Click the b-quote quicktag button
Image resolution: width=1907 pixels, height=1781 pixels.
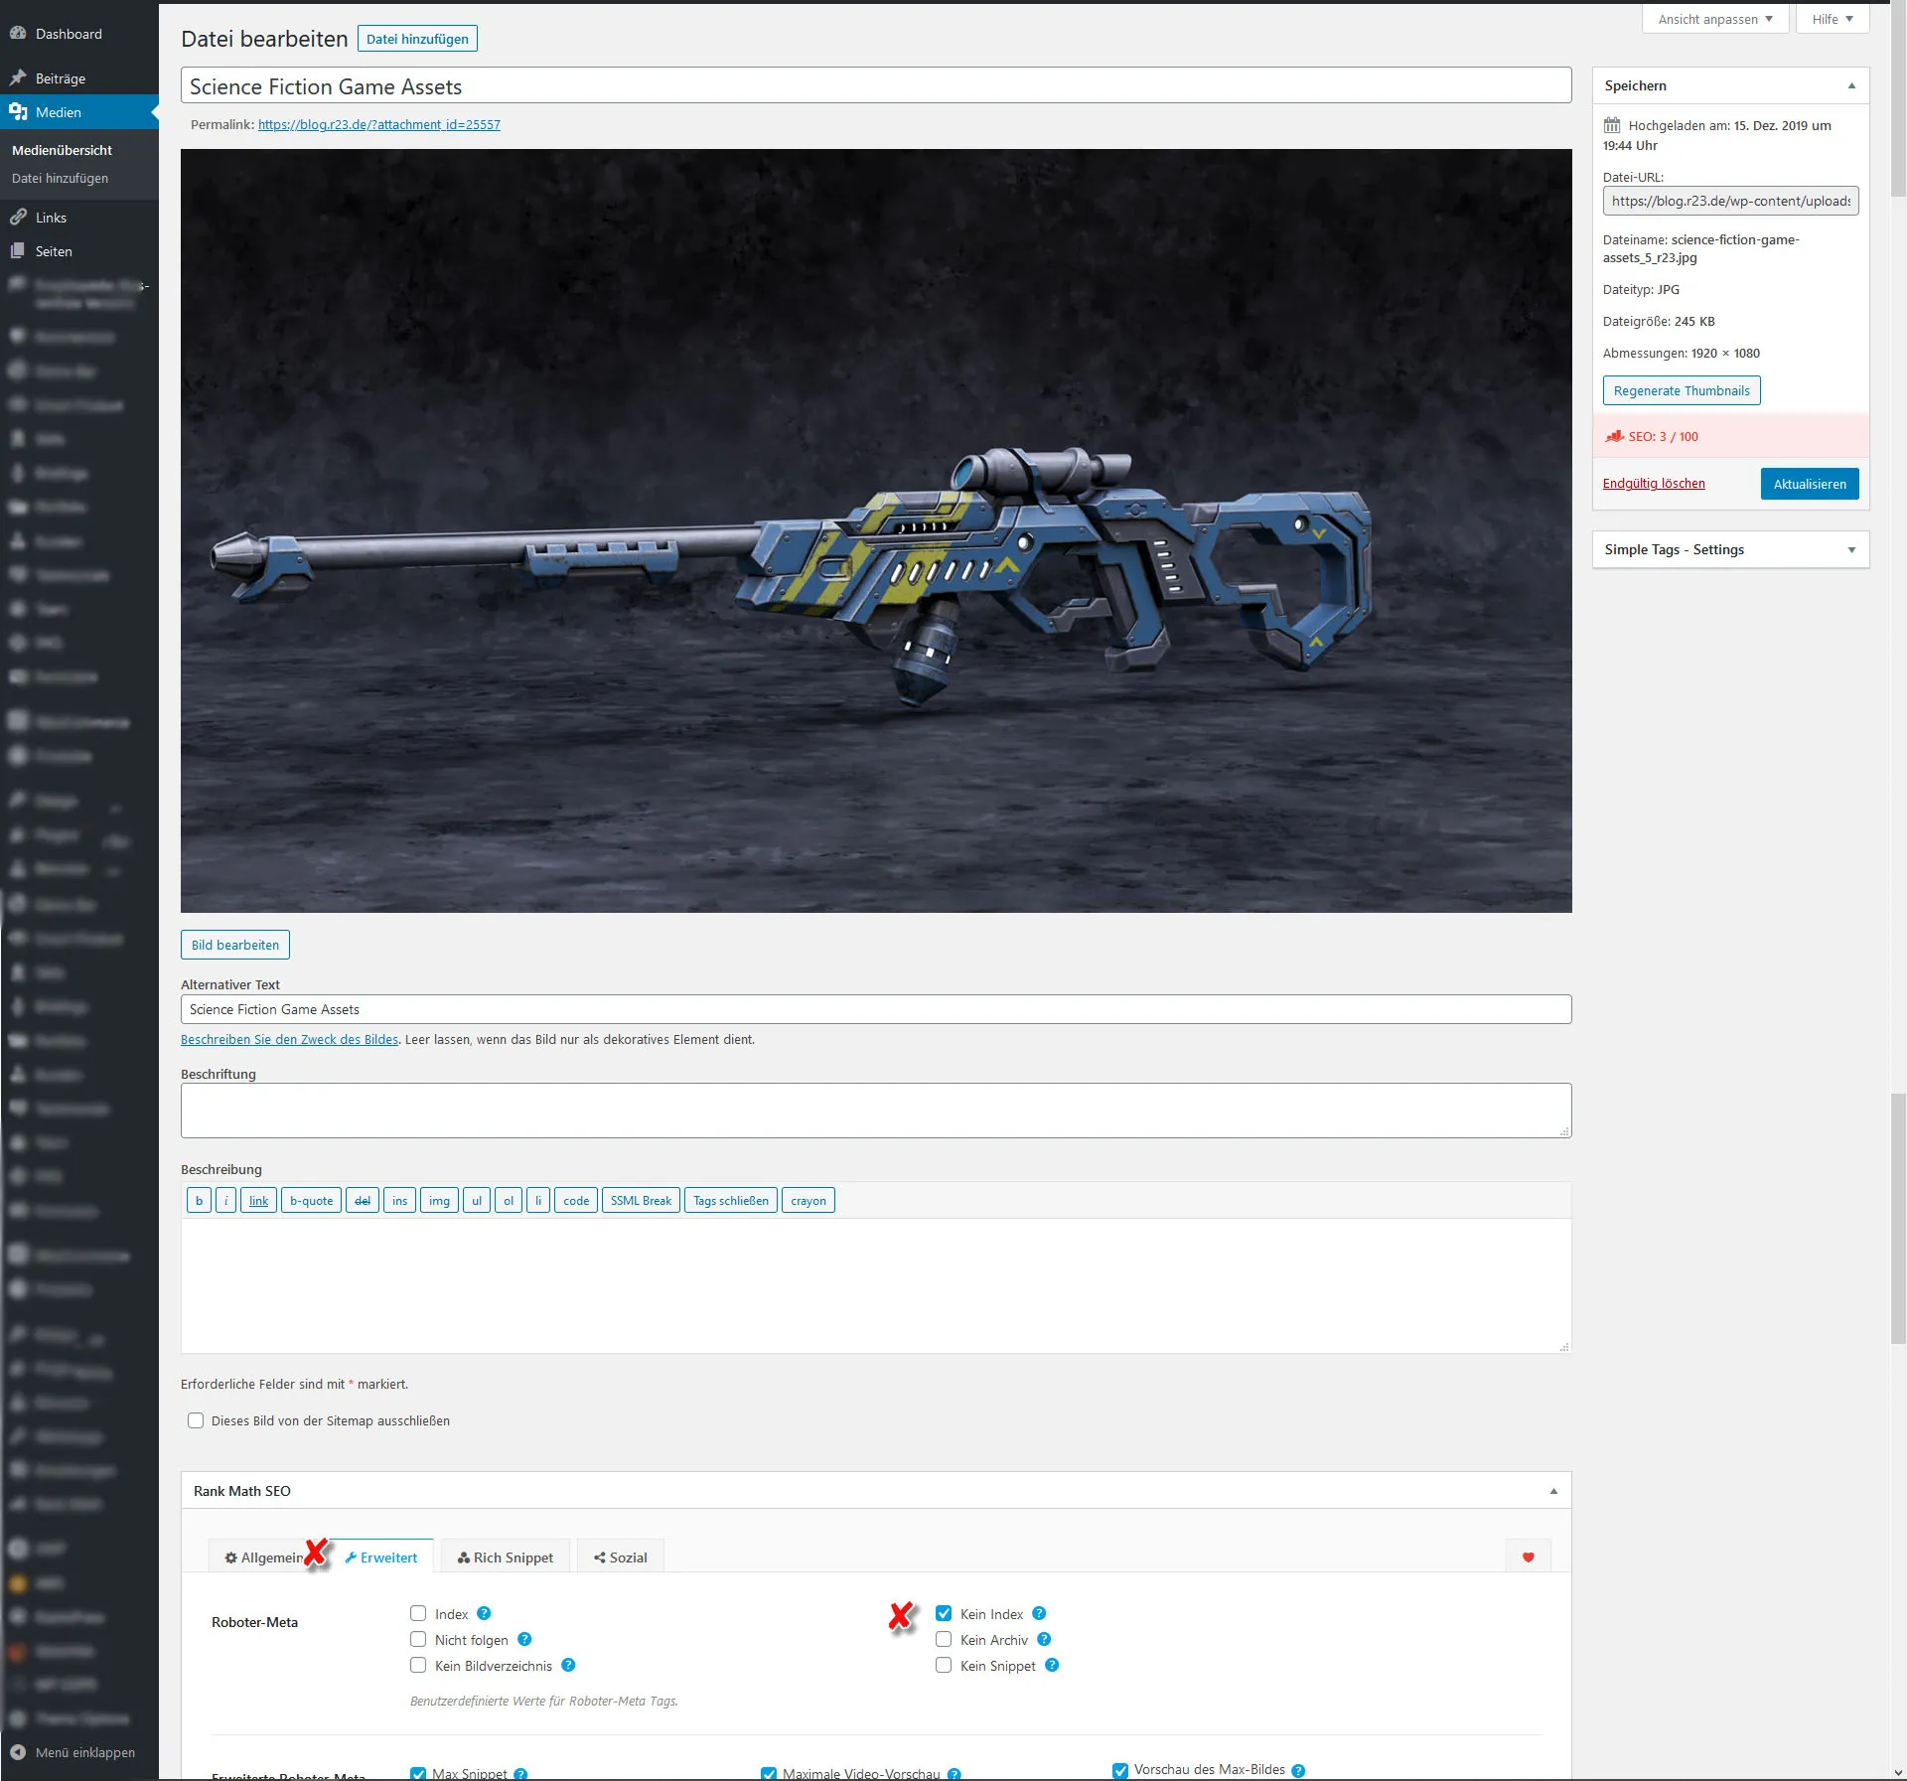[x=311, y=1200]
